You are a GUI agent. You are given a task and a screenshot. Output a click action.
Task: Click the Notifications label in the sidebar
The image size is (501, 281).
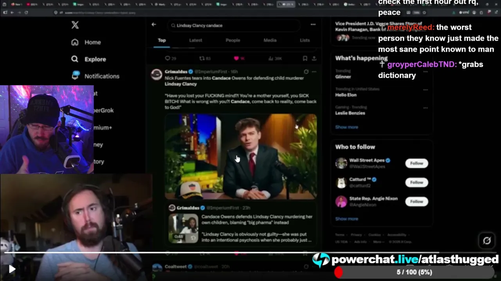[102, 76]
